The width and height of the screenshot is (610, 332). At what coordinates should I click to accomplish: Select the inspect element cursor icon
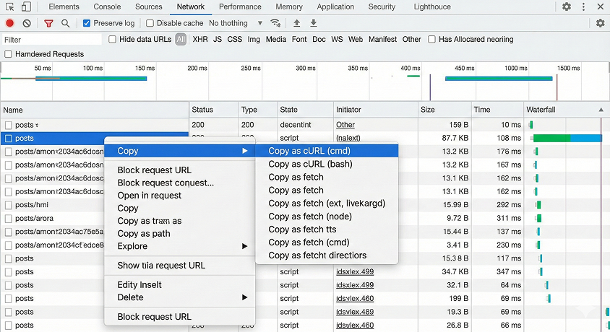point(10,6)
